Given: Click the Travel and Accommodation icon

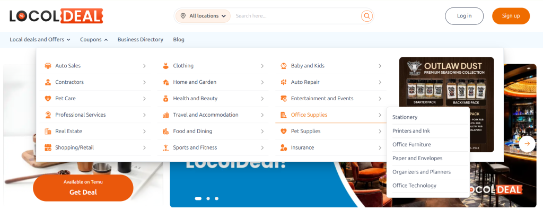Looking at the screenshot, I should [165, 115].
